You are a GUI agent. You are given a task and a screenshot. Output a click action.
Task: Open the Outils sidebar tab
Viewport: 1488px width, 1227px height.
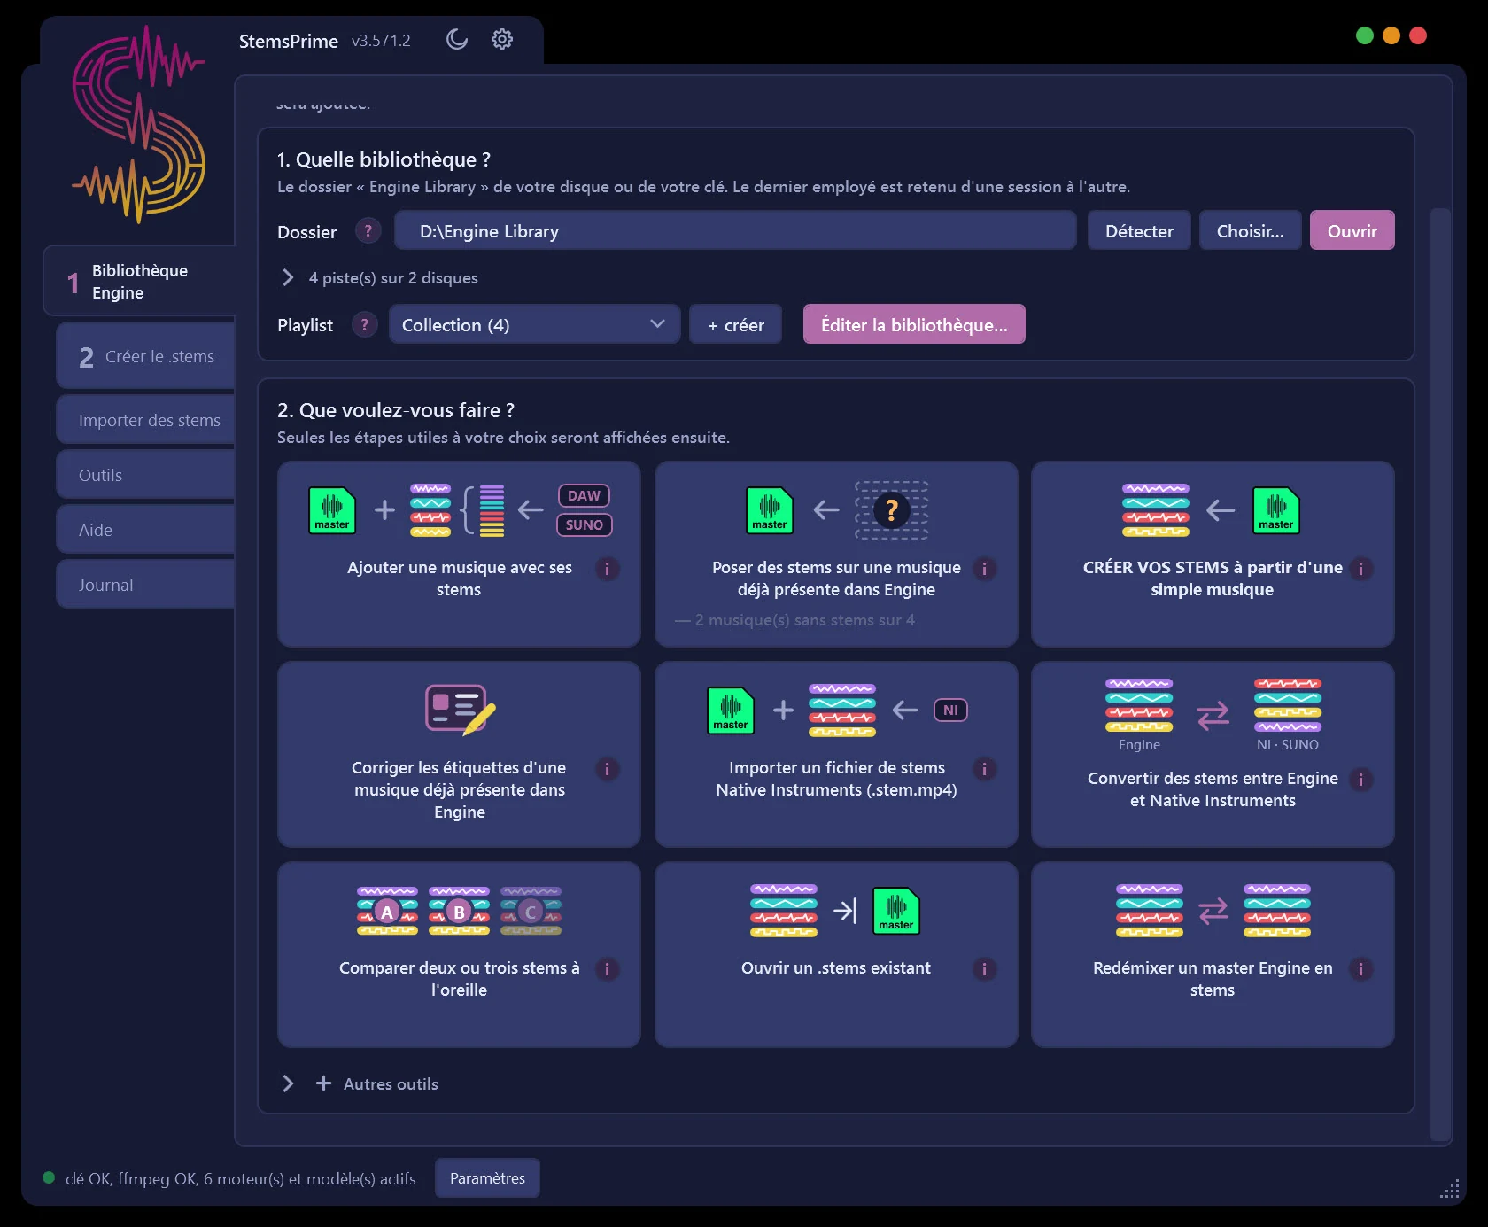tap(146, 475)
